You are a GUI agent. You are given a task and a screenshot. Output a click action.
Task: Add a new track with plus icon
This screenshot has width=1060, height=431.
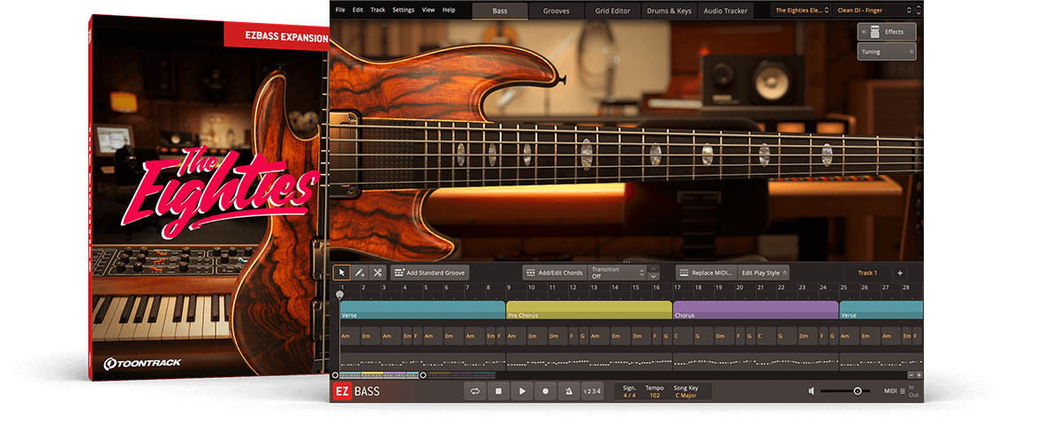pyautogui.click(x=900, y=273)
